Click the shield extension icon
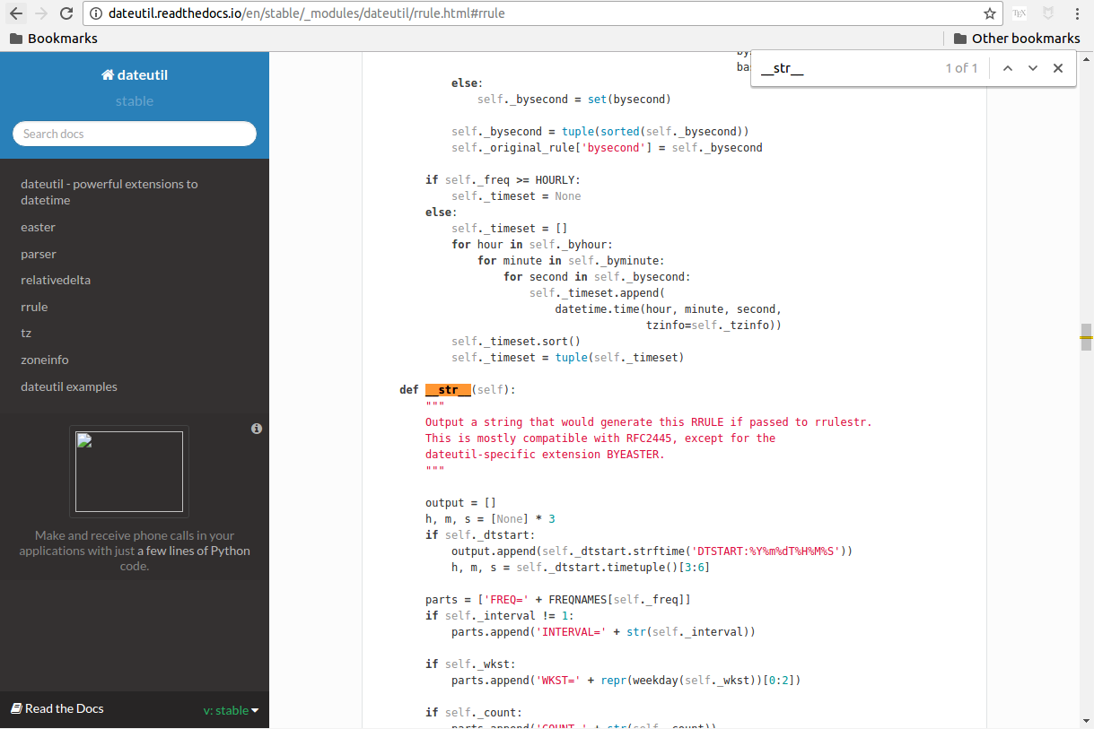This screenshot has width=1094, height=729. (x=1047, y=13)
